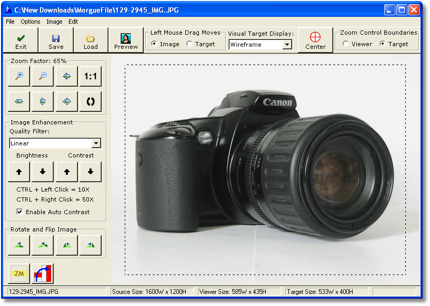This screenshot has width=430, height=306.
Task: Increase contrast with the up arrow under Contrast
Action: click(67, 172)
